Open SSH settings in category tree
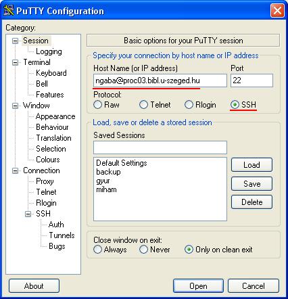288x299 pixels. [x=43, y=214]
